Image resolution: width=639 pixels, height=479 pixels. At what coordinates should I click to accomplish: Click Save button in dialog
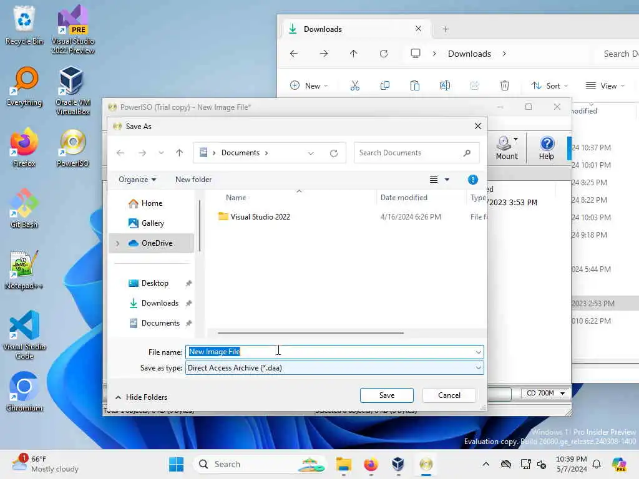coord(387,395)
